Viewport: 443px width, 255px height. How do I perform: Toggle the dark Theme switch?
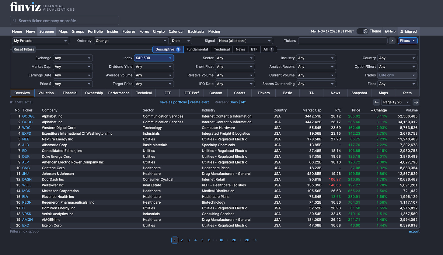coord(362,31)
